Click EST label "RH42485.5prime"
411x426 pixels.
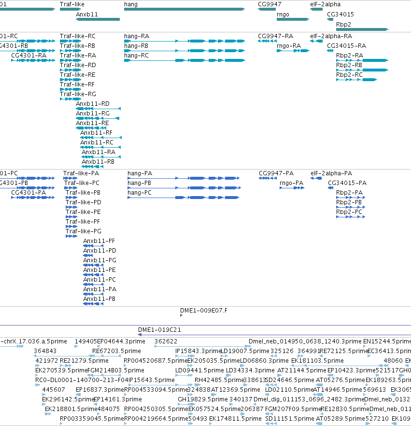coord(219,380)
